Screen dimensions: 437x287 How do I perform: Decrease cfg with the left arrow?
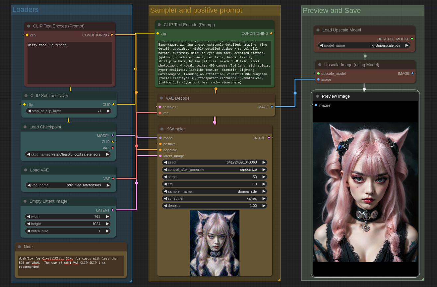pyautogui.click(x=165, y=184)
